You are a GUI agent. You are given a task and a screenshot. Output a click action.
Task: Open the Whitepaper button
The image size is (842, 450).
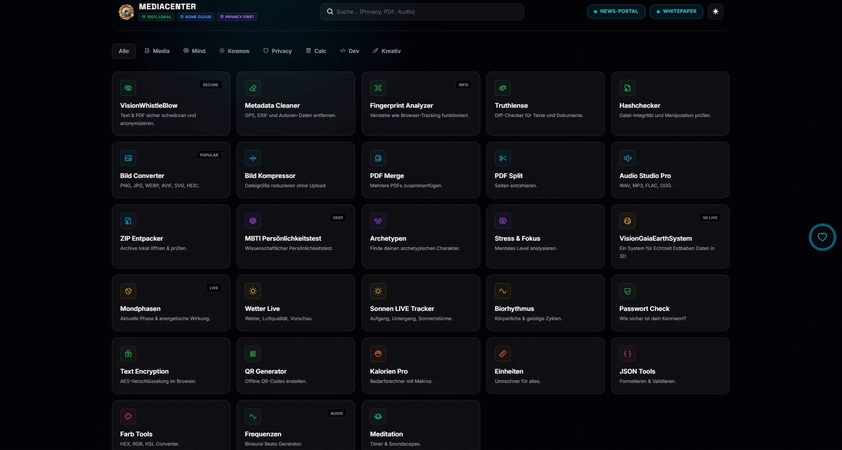point(676,11)
